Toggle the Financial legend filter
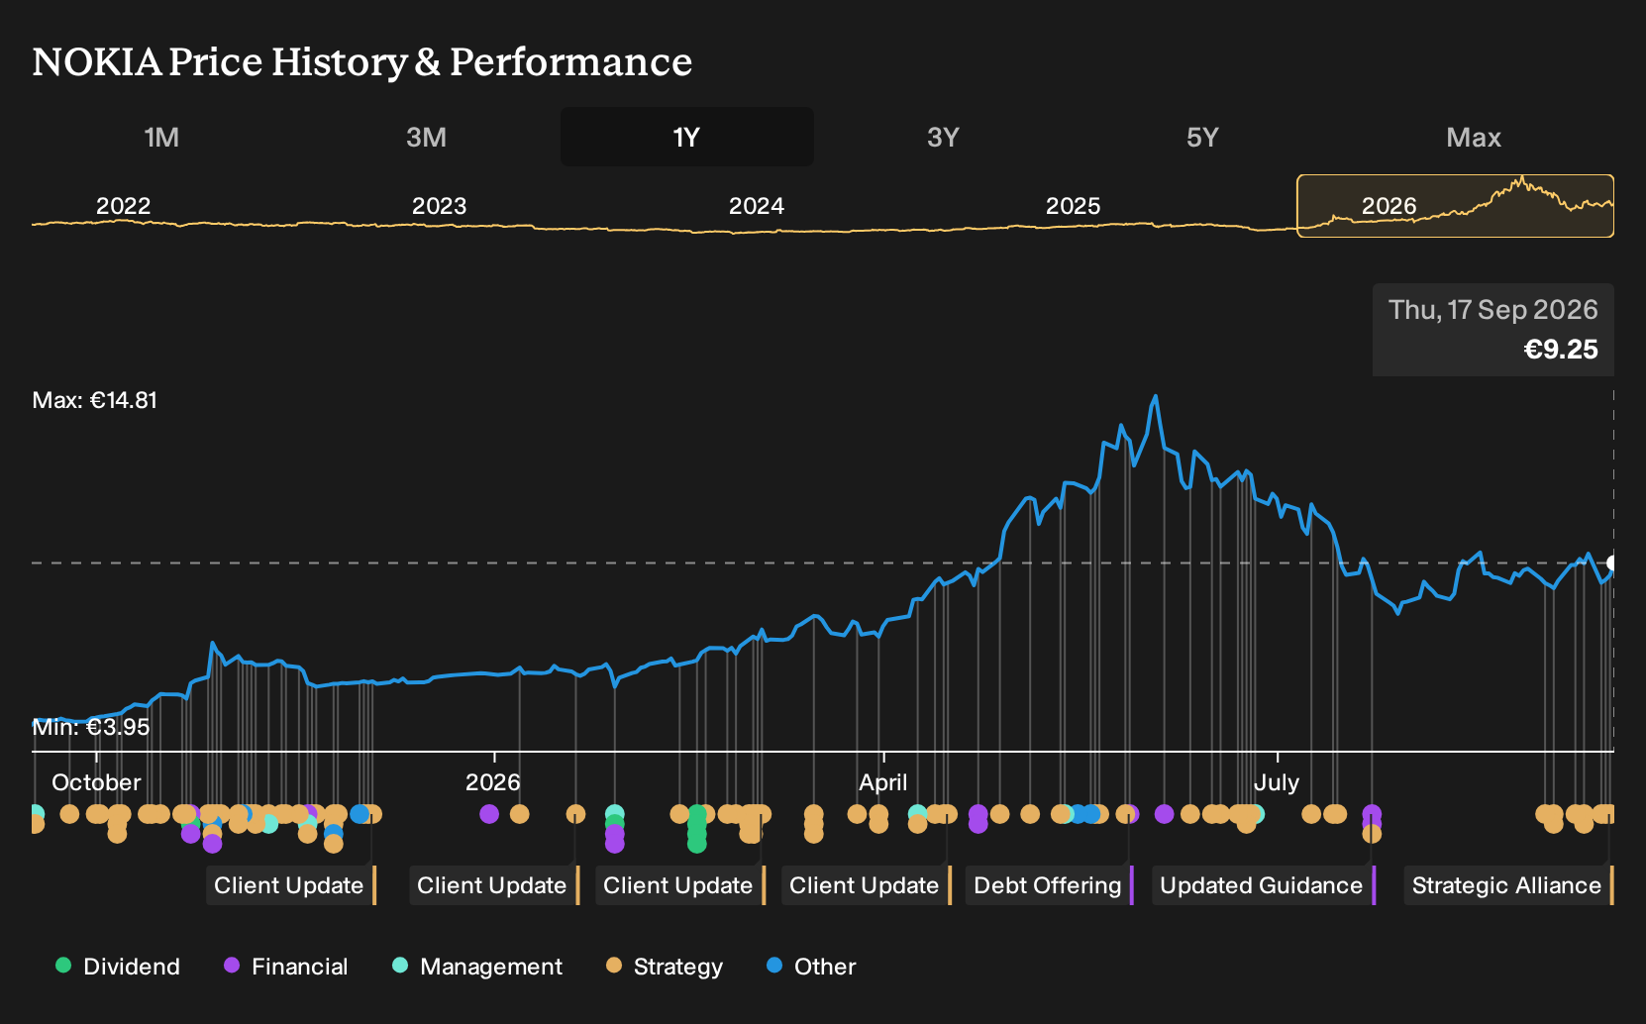Screen dimensions: 1646x1024 click(286, 967)
